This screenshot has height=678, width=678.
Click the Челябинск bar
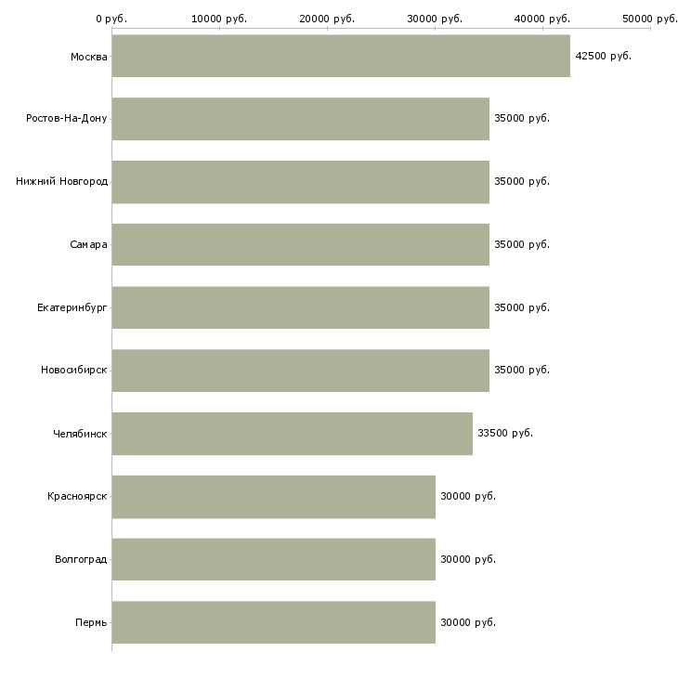[x=292, y=434]
